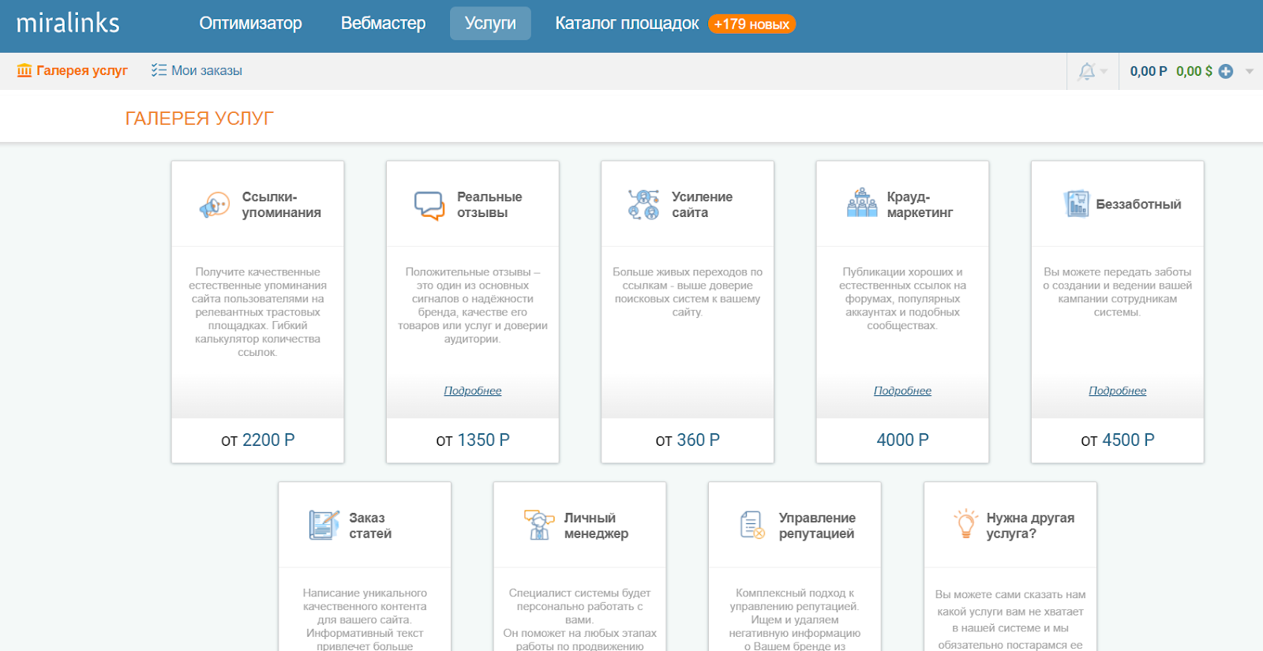Expand the notifications dropdown arrow
Screen dimensions: 1263x651
pos(1104,71)
